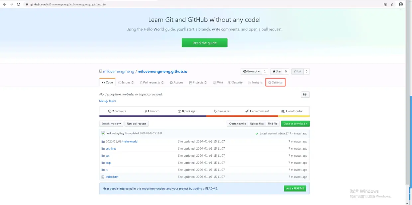Image resolution: width=412 pixels, height=205 pixels.
Task: Click the repository book icon beside milovemengmeng
Action: [100, 71]
